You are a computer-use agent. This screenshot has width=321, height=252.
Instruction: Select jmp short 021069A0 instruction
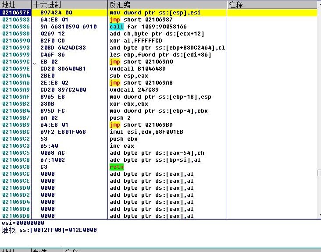(141, 62)
